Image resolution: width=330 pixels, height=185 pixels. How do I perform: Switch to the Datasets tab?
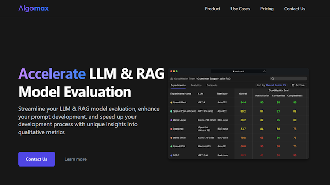pos(212,85)
